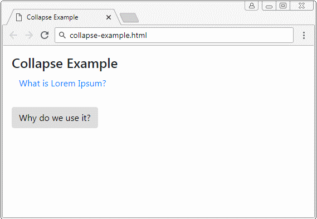Close the browser window
317x219 pixels.
point(301,6)
